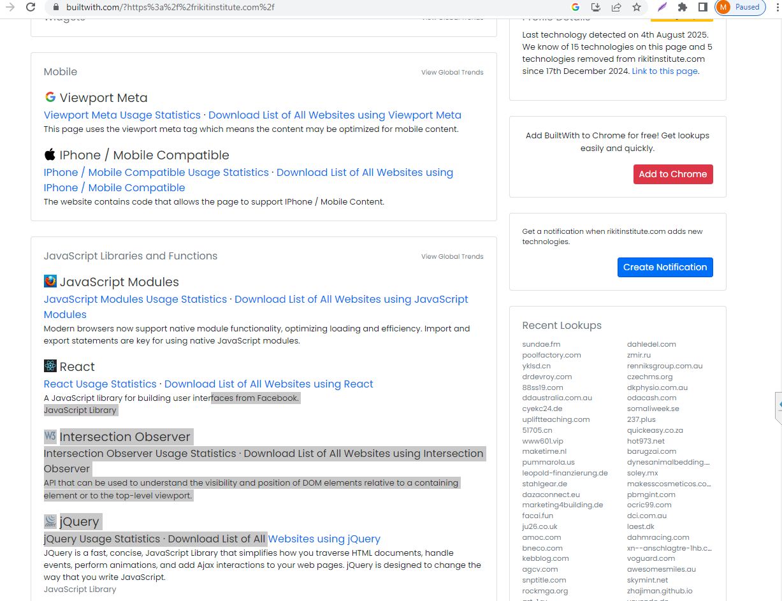782x601 pixels.
Task: Click the W3 icon beside Intersection Observer
Action: pyautogui.click(x=50, y=436)
